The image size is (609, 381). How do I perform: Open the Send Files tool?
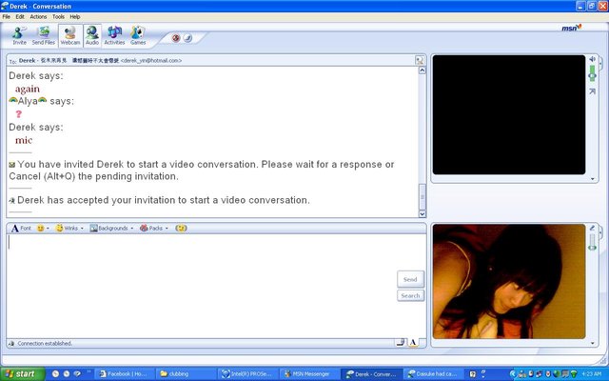pyautogui.click(x=44, y=35)
